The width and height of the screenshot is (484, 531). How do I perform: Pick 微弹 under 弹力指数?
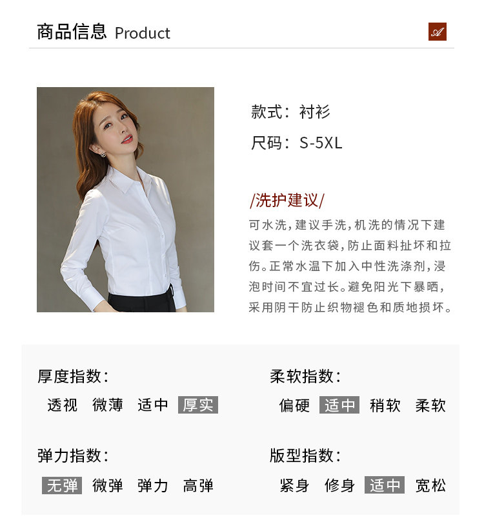[107, 485]
